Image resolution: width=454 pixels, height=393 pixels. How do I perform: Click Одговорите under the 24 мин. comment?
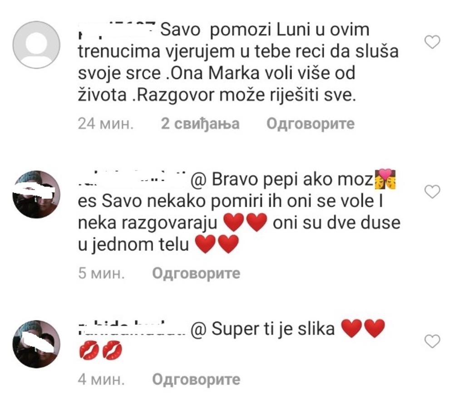tap(311, 124)
